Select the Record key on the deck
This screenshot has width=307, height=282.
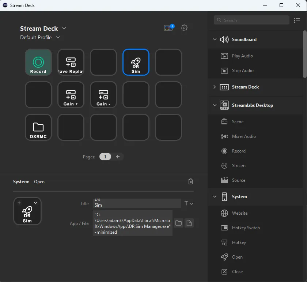click(38, 62)
